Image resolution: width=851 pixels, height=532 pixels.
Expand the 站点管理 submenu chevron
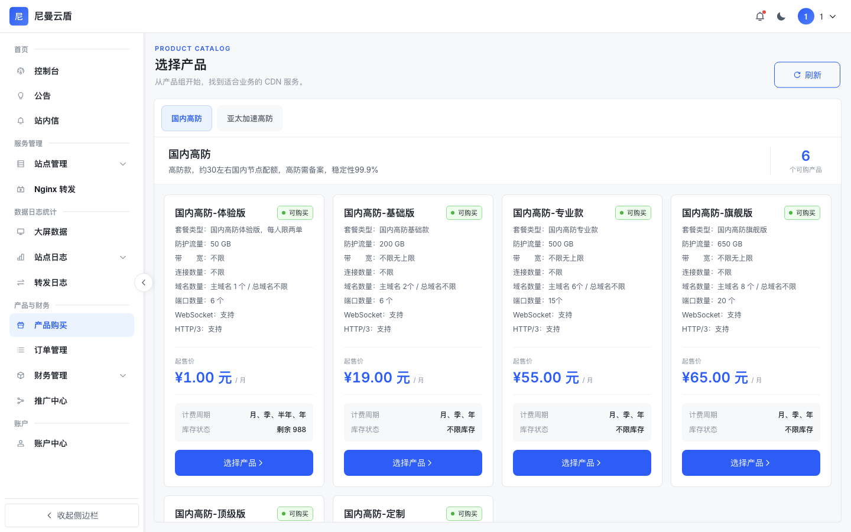[x=123, y=164]
